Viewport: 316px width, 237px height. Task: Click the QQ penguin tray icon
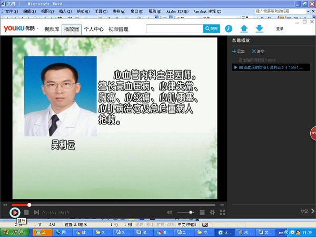(x=298, y=232)
